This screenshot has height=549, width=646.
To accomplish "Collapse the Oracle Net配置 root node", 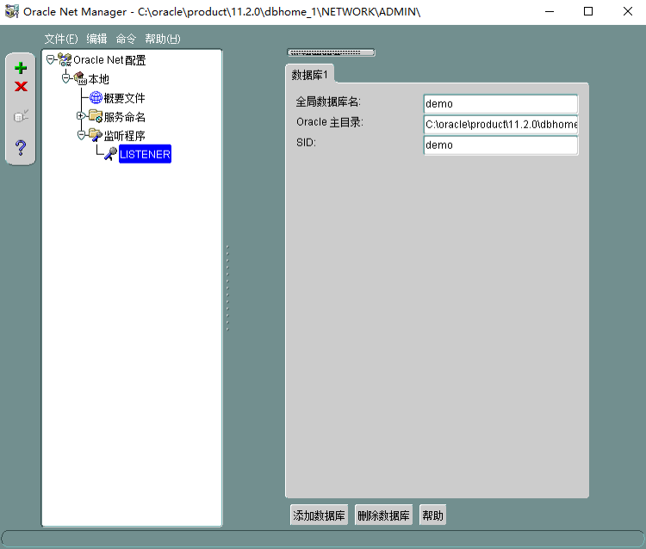I will 50,60.
